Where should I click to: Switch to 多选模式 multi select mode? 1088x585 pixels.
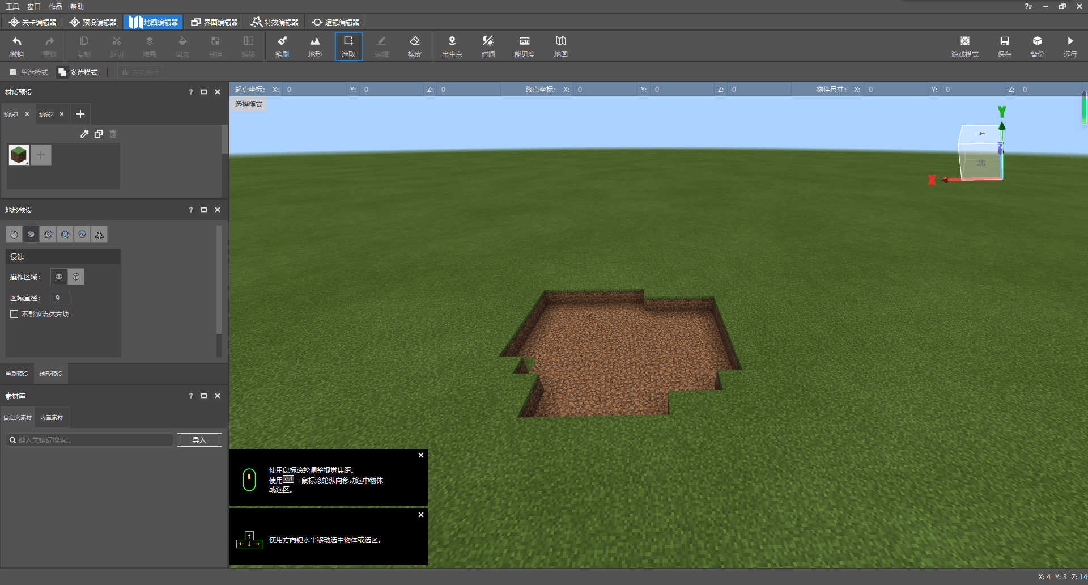[x=78, y=72]
